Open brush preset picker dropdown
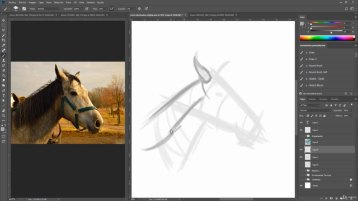The width and height of the screenshot is (358, 201). tap(20, 9)
